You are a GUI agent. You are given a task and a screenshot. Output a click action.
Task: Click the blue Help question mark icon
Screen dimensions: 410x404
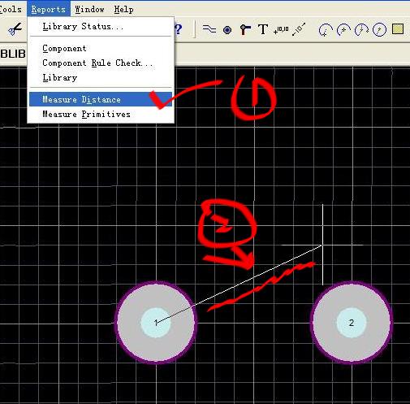pyautogui.click(x=178, y=29)
